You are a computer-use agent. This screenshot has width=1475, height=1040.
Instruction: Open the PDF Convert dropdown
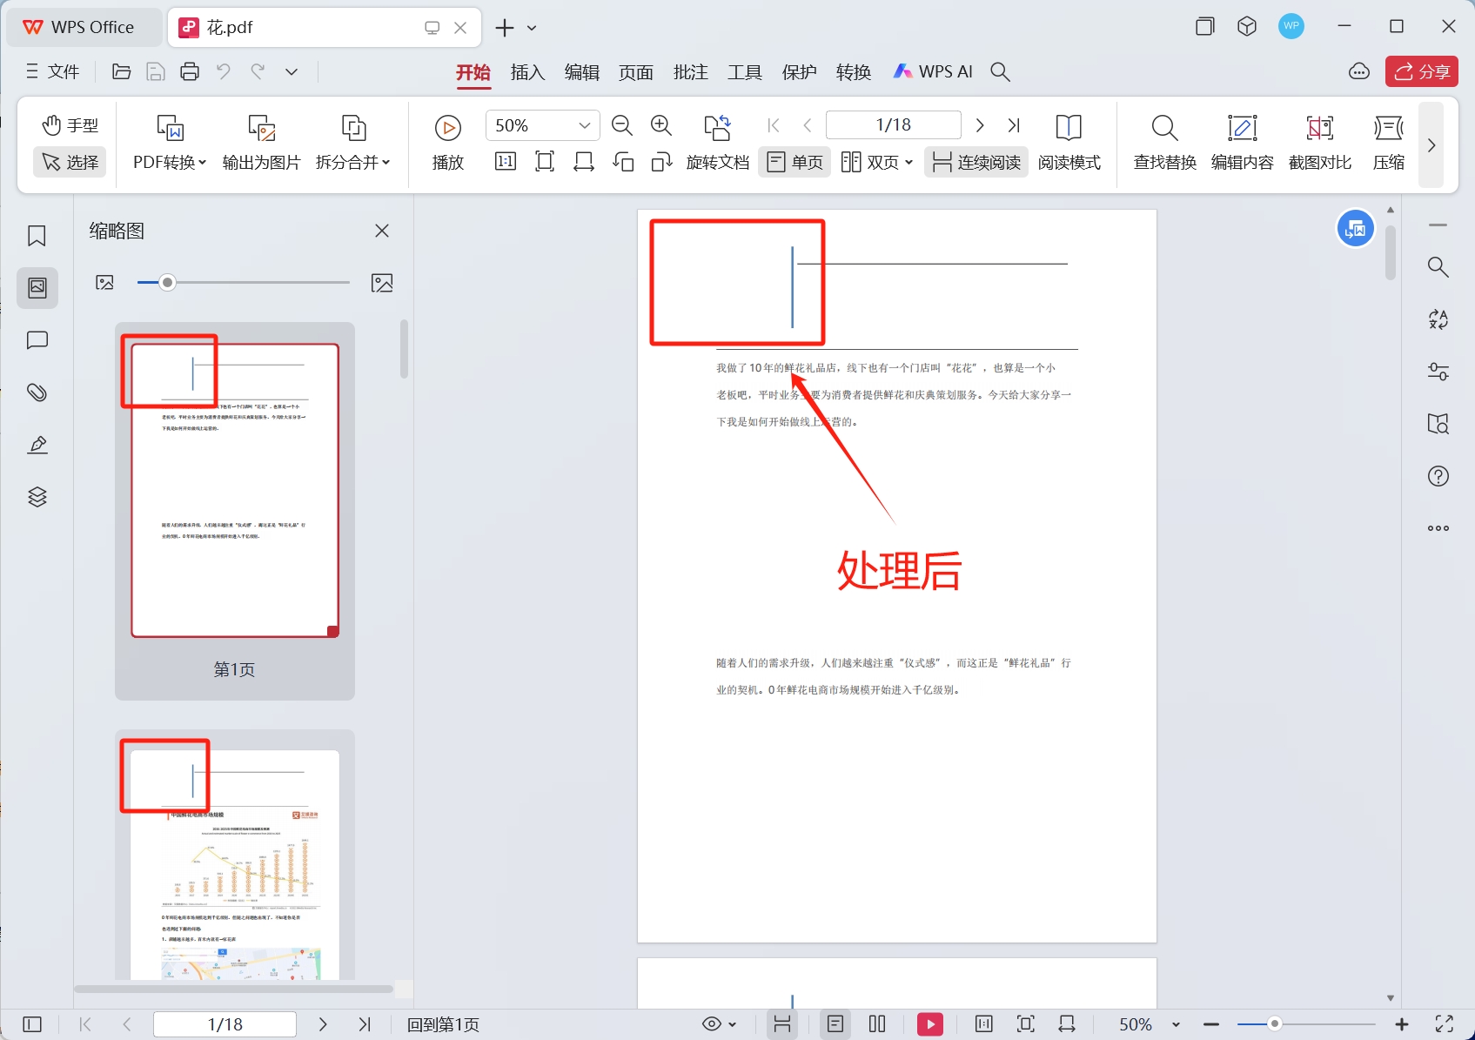(170, 163)
